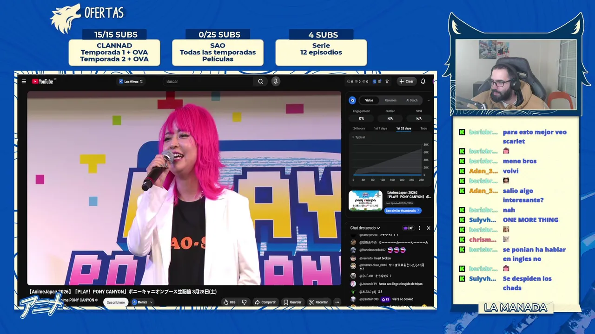Click the video title text below the player

(x=122, y=291)
